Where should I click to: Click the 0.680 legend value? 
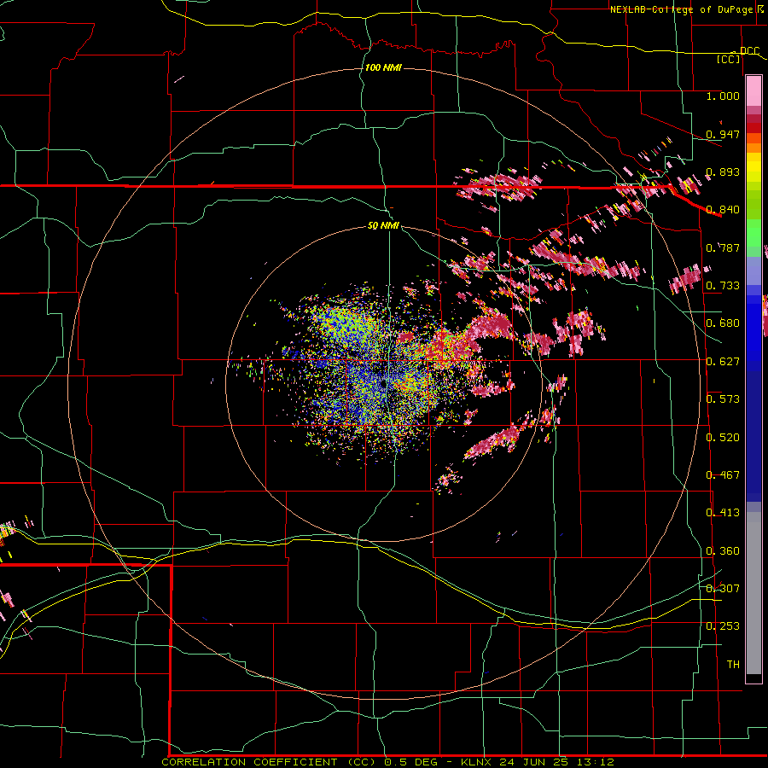723,323
